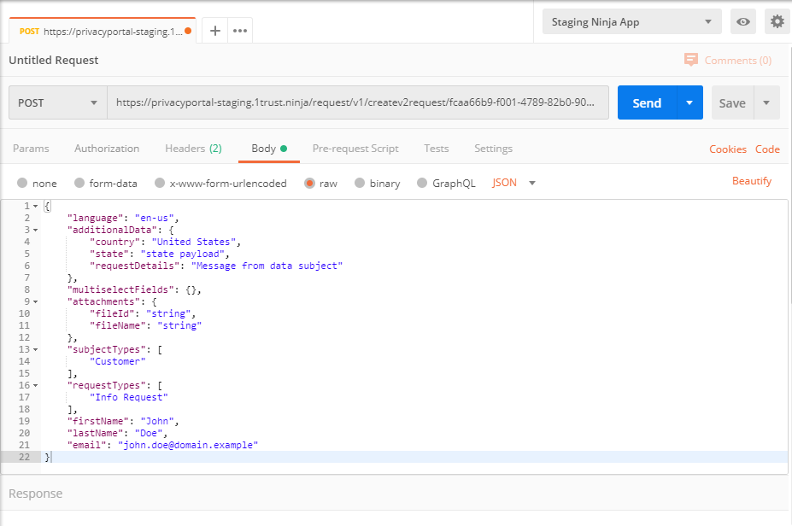
Task: Click the blue Send button
Action: click(x=647, y=102)
